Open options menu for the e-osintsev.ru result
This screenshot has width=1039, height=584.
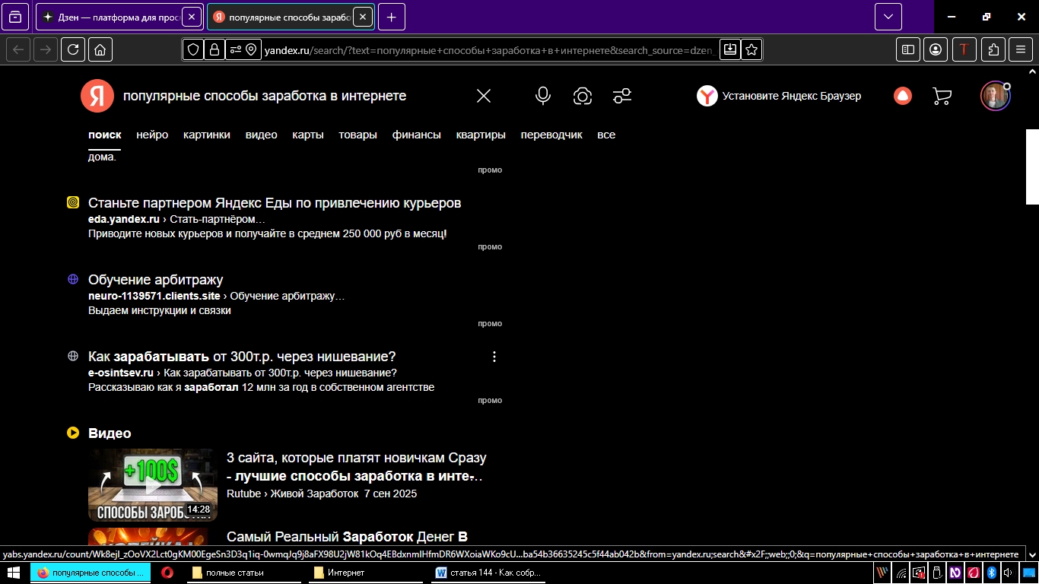tap(494, 356)
